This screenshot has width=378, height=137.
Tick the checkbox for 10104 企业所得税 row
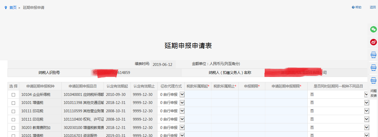13,95
